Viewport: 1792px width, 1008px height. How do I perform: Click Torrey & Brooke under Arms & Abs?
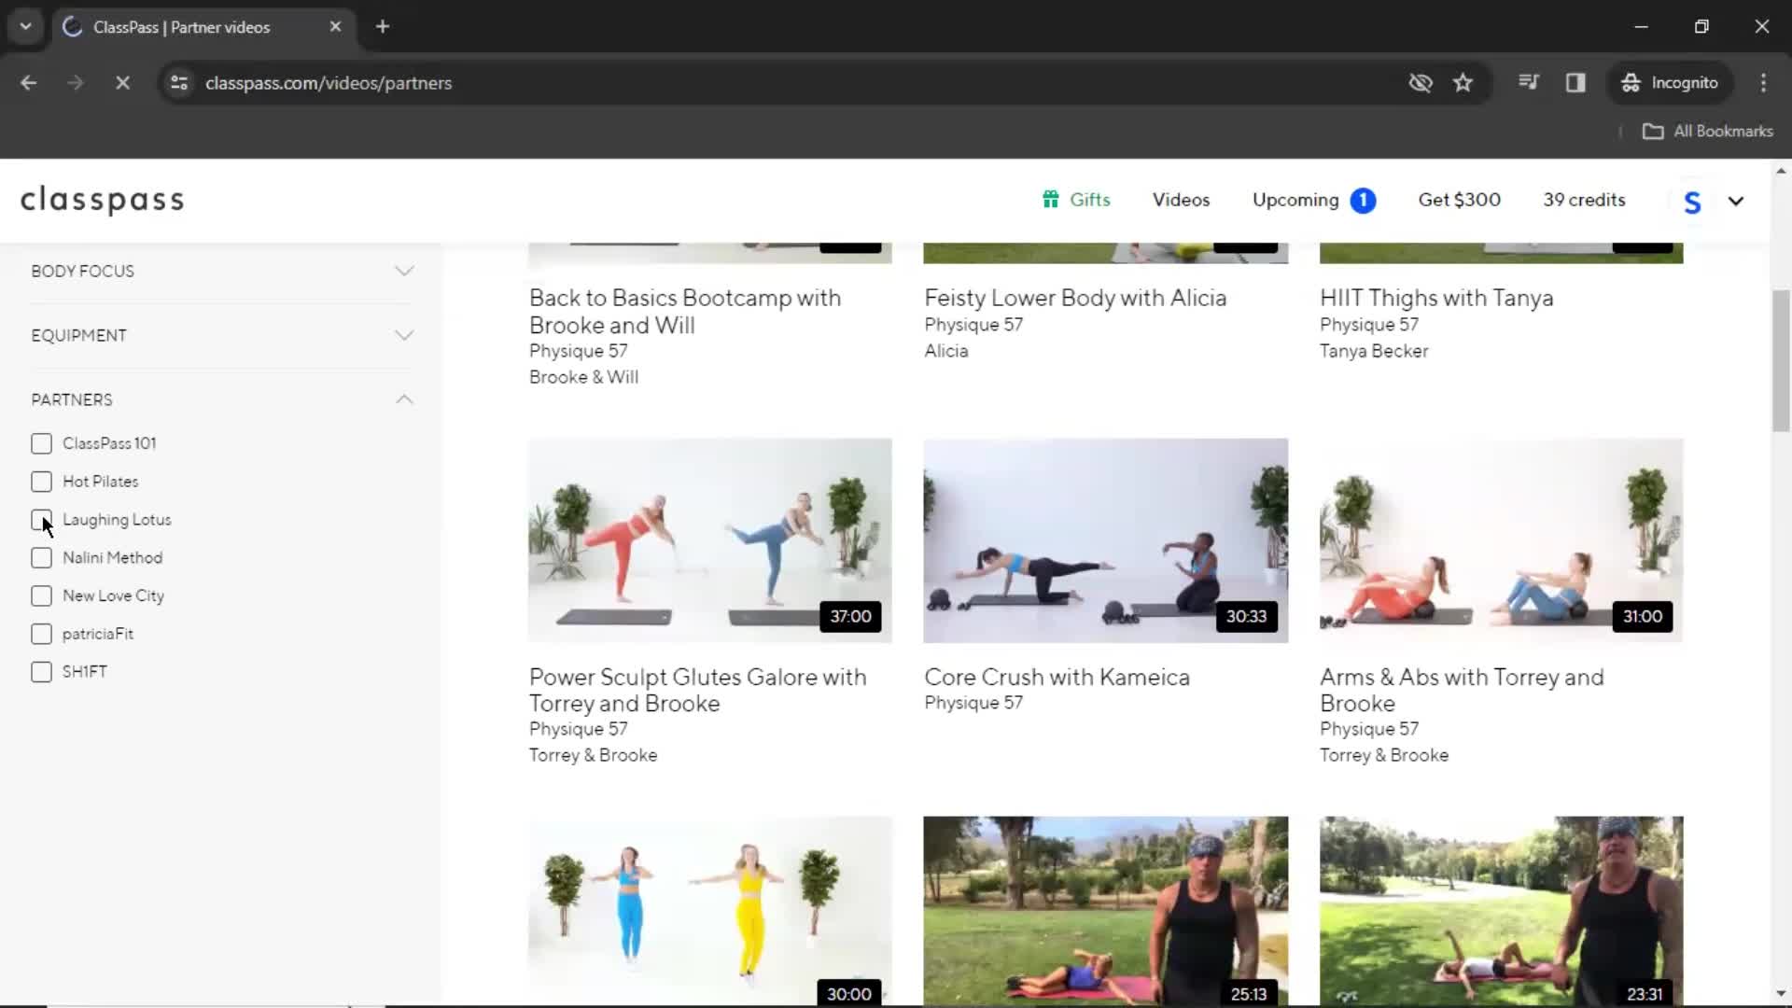1384,756
